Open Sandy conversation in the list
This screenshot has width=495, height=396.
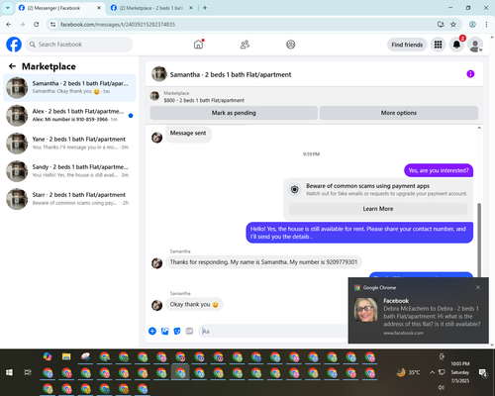pos(69,171)
